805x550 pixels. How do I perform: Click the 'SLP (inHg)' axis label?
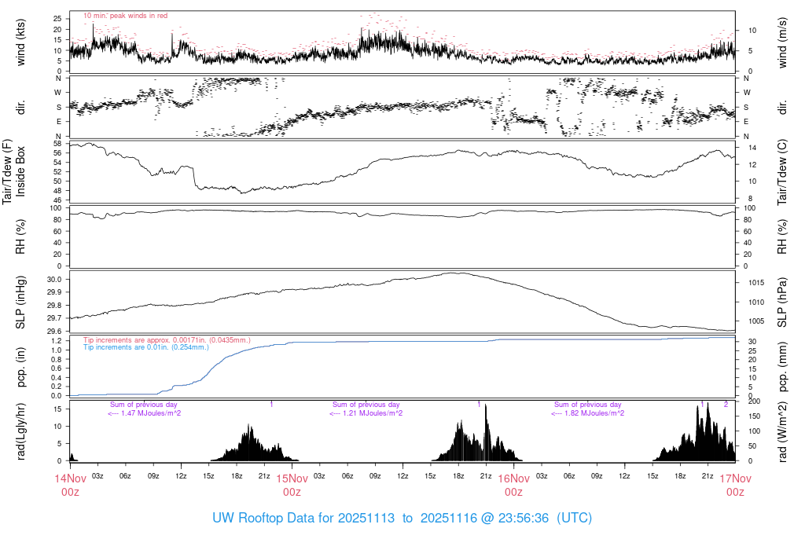click(x=21, y=302)
